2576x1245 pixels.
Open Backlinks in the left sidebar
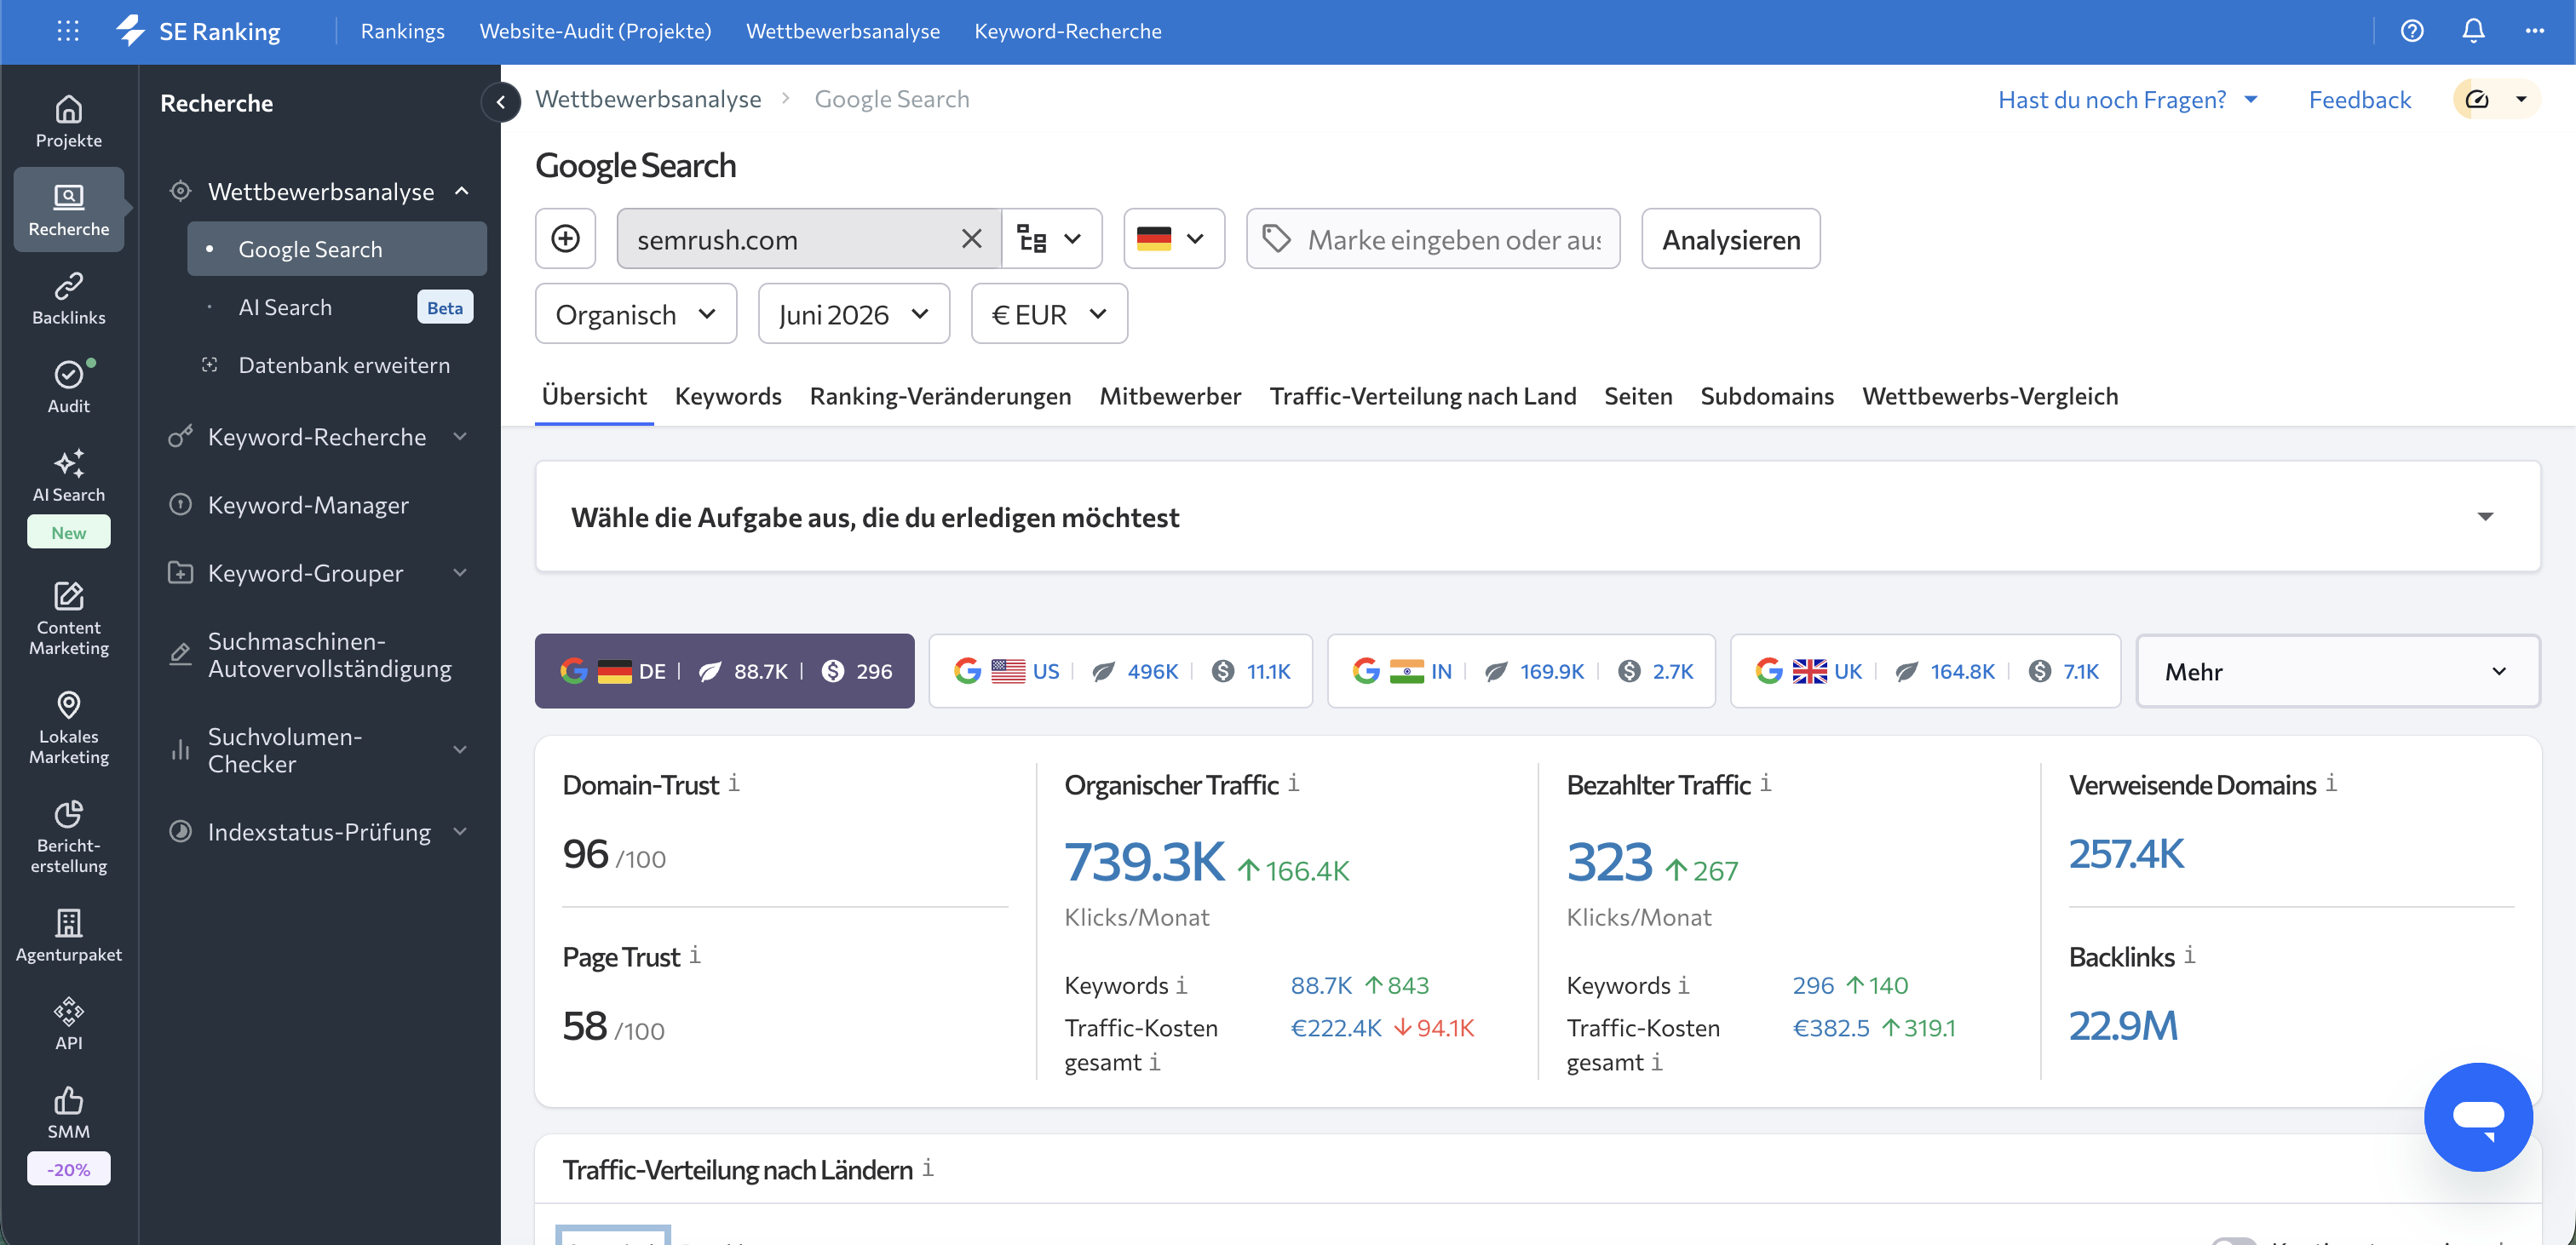point(69,298)
